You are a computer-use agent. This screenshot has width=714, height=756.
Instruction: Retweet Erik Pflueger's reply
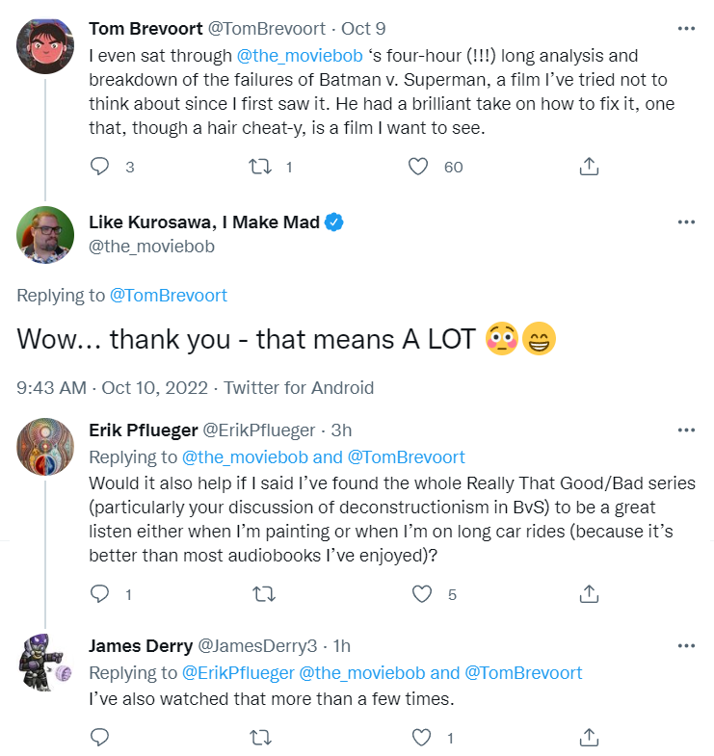258,594
